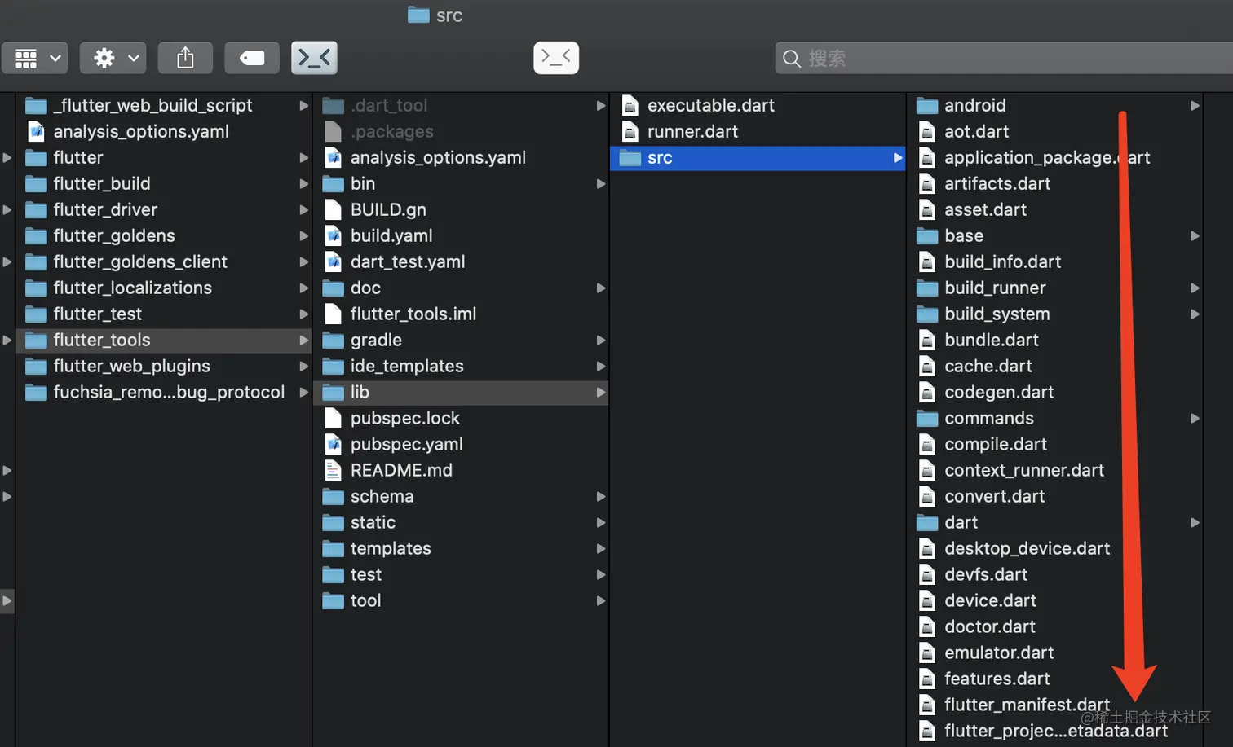Click the search field

pos(1004,59)
